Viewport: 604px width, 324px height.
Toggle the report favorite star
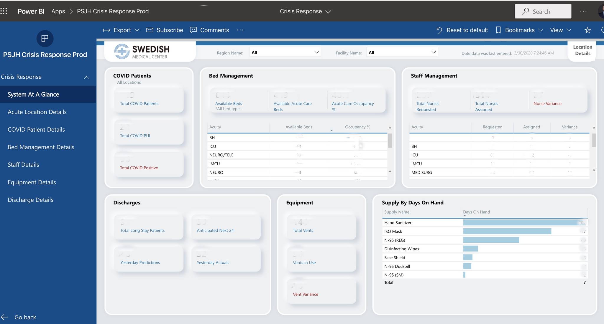point(587,30)
